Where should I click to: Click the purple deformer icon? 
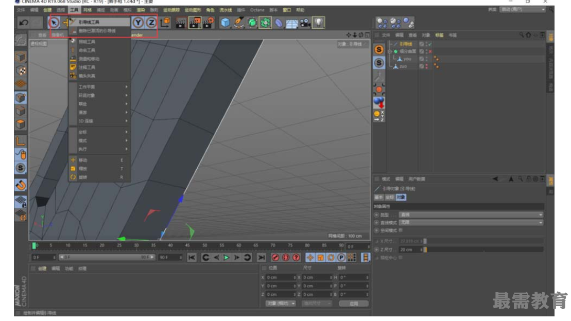click(x=279, y=23)
